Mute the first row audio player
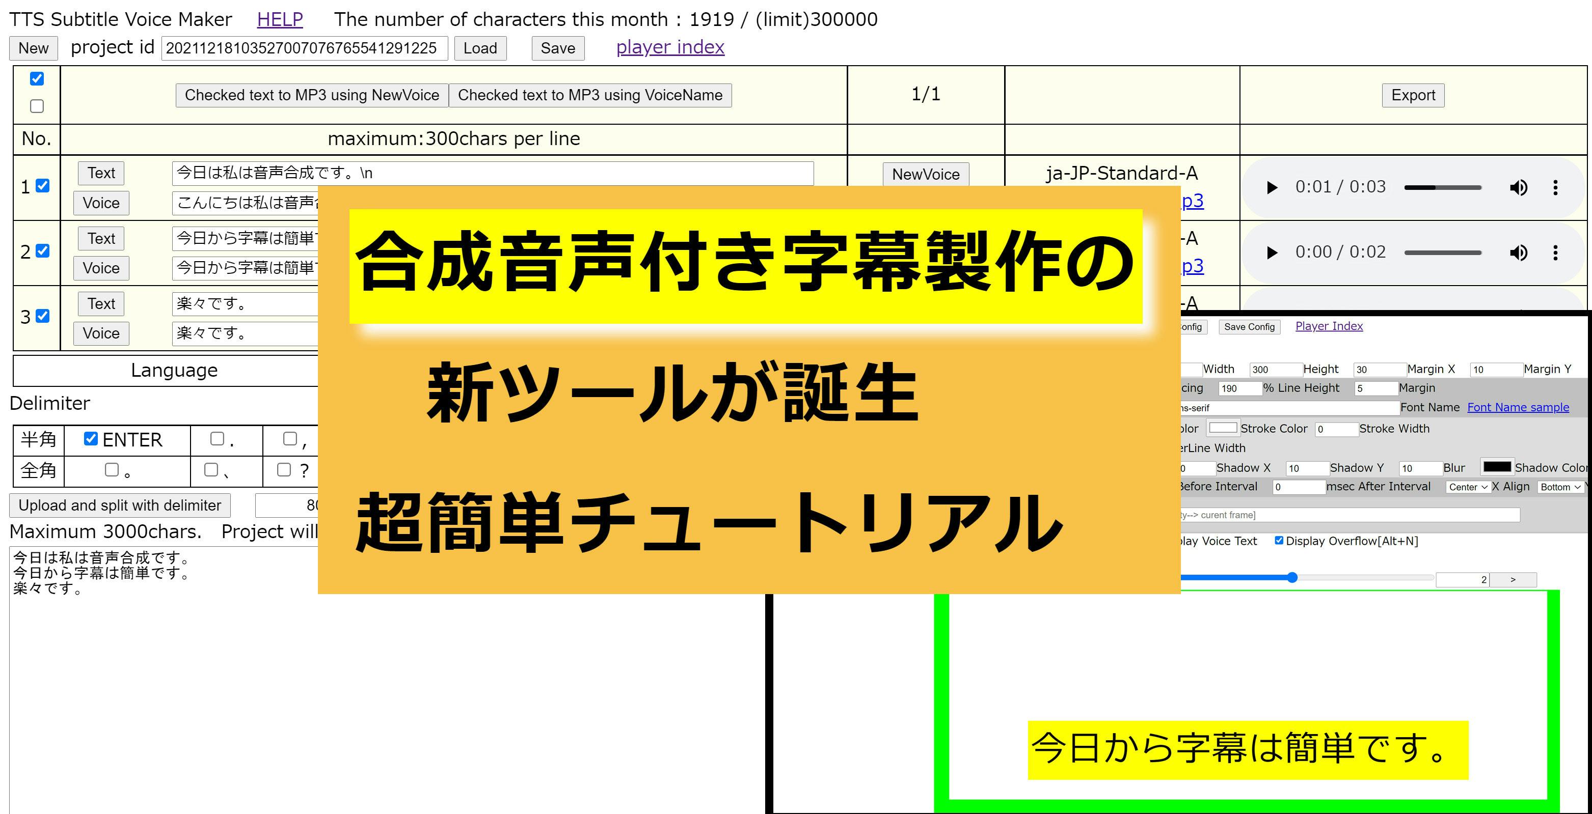This screenshot has height=814, width=1592. coord(1518,187)
